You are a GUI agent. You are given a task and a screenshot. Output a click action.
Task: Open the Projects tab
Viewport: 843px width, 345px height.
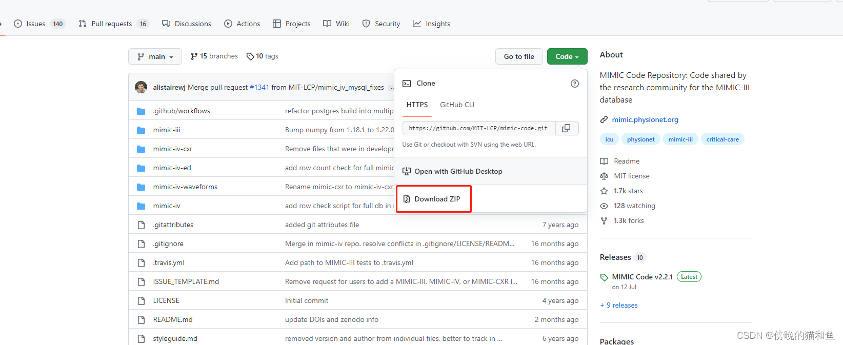(292, 24)
